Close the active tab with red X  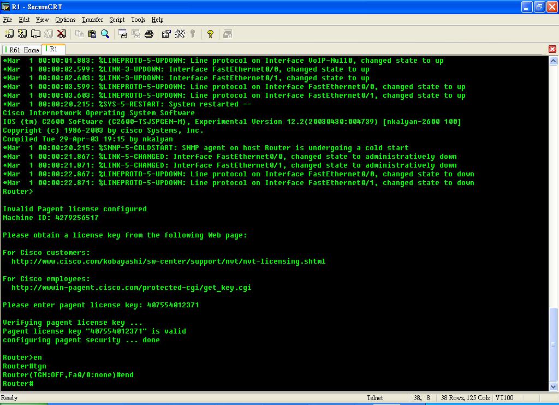(x=552, y=49)
